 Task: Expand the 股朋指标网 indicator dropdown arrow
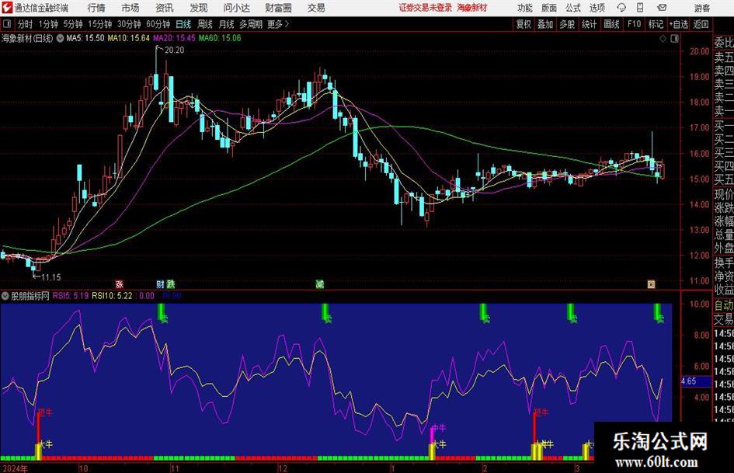(x=5, y=295)
